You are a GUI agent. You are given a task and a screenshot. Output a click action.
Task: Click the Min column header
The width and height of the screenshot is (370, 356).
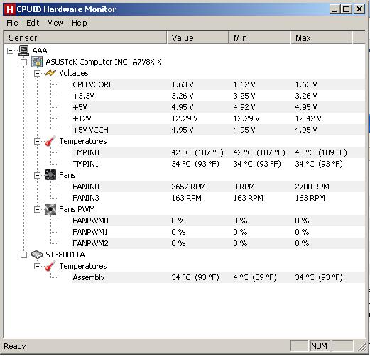tap(259, 38)
